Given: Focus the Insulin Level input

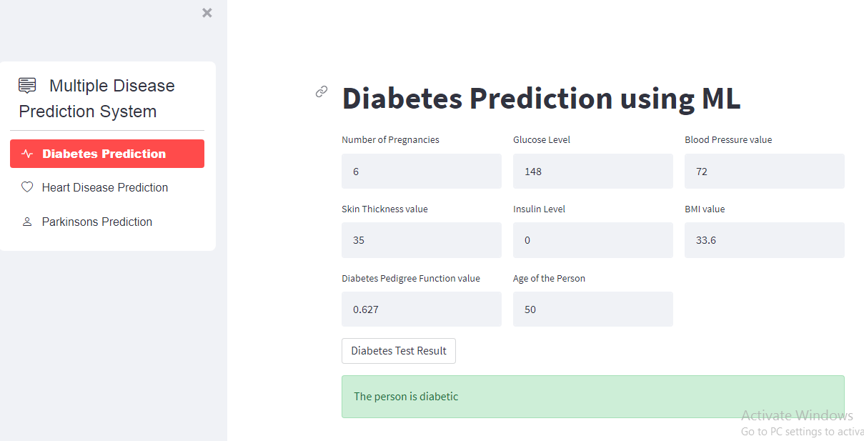Looking at the screenshot, I should click(592, 240).
